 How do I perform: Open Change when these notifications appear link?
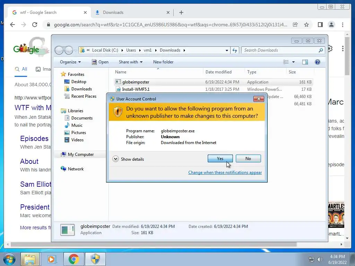point(225,172)
